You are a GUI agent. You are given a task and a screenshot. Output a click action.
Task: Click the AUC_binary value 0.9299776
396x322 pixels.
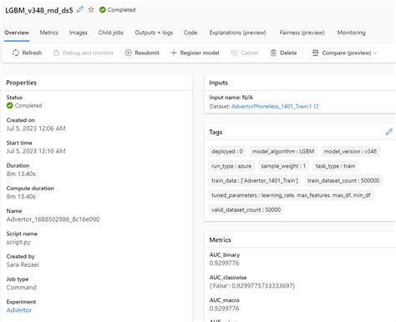click(x=224, y=263)
